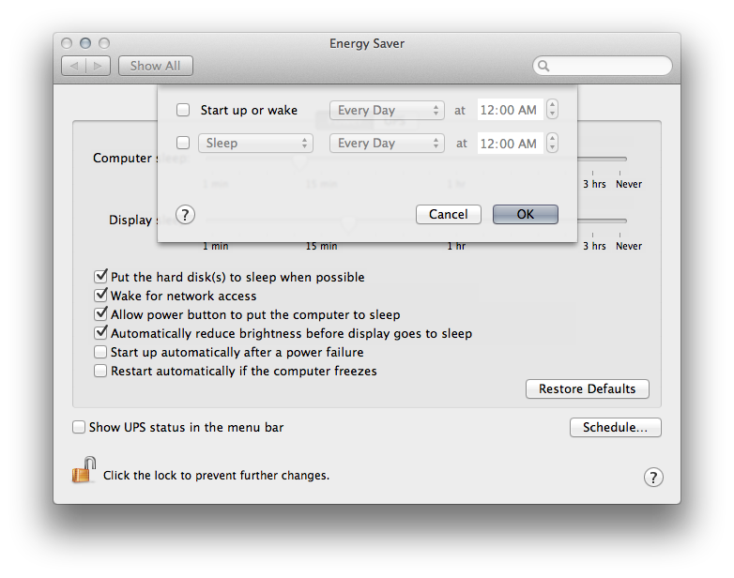Image resolution: width=734 pixels, height=578 pixels.
Task: Go back with the left arrow button
Action: tap(74, 66)
